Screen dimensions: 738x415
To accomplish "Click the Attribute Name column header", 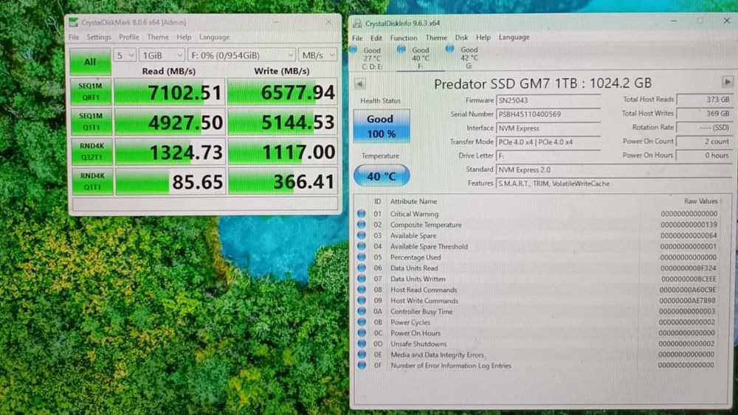I will click(413, 201).
